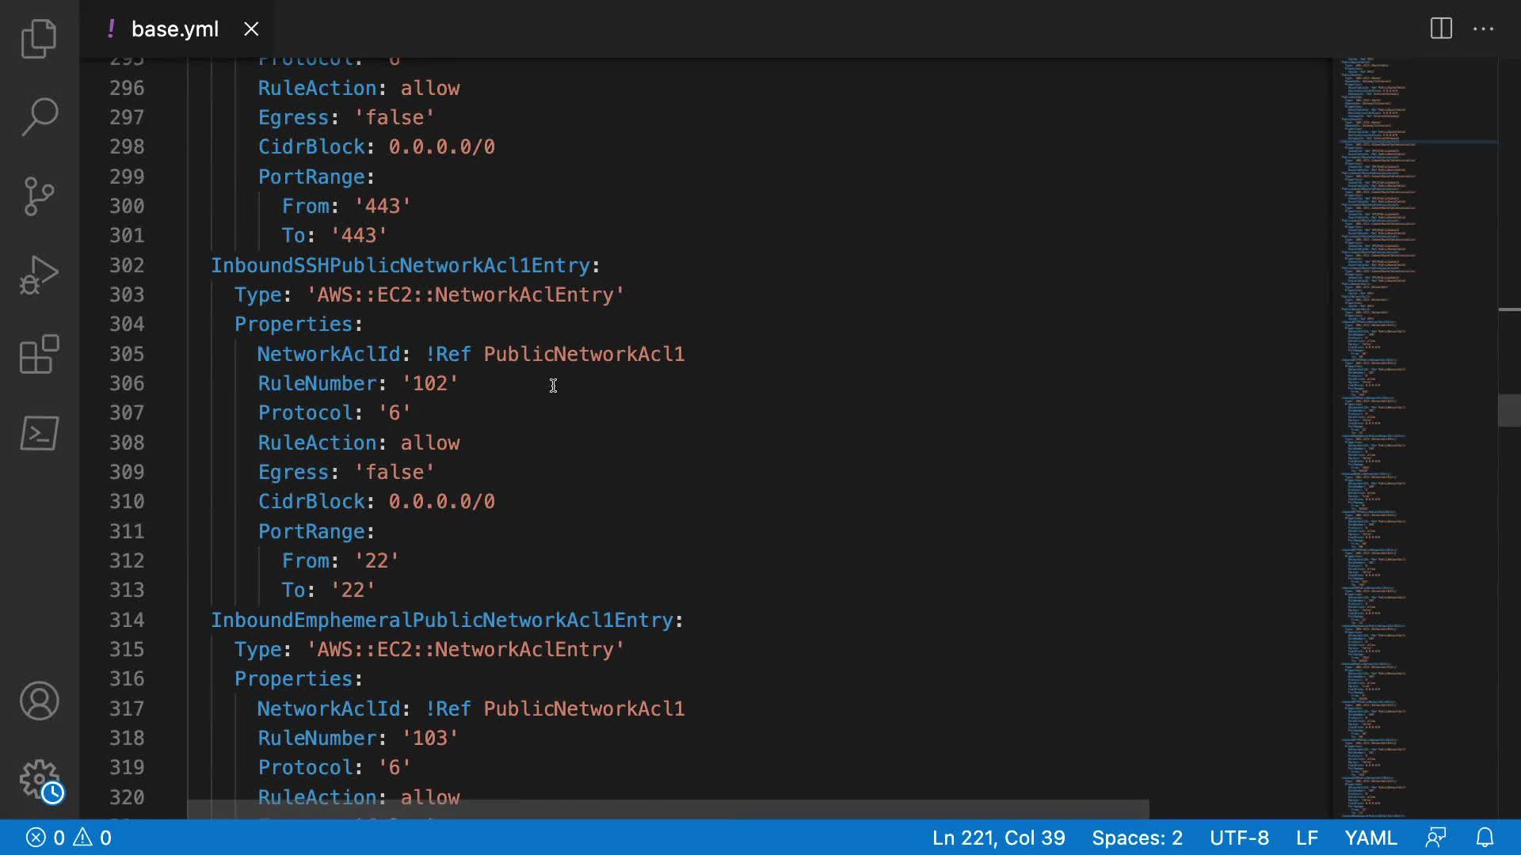Screen dimensions: 1521x855
Task: Change the LF end of line sequence
Action: point(1306,838)
